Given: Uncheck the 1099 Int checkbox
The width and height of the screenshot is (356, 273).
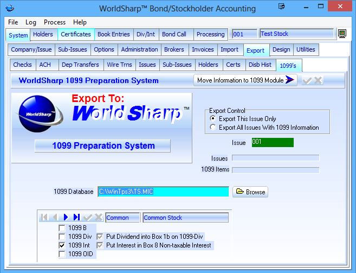Looking at the screenshot, I should [62, 245].
